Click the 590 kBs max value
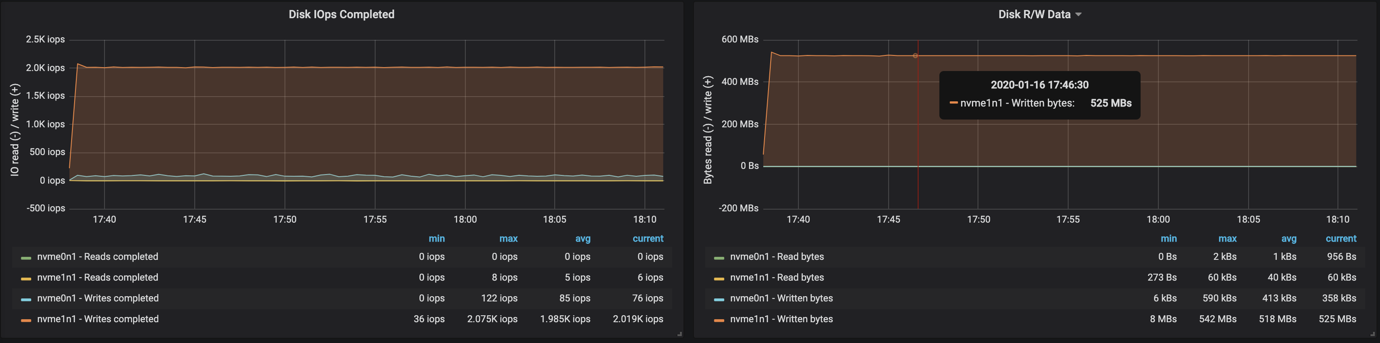1380x343 pixels. (x=1219, y=298)
